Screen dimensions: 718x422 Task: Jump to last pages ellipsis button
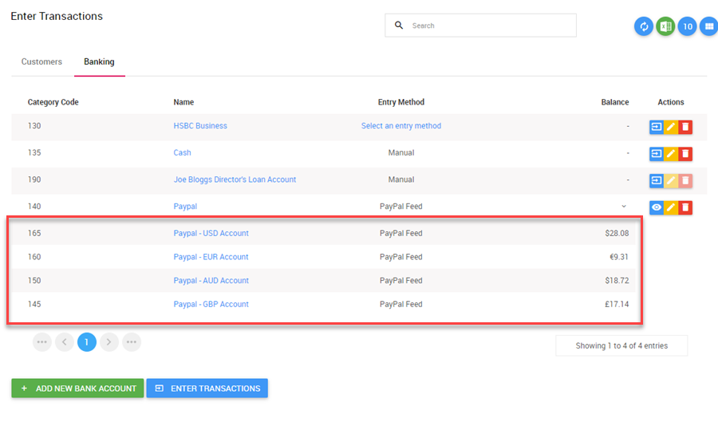pyautogui.click(x=132, y=342)
